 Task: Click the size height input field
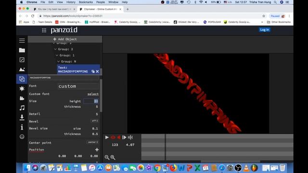click(x=91, y=101)
